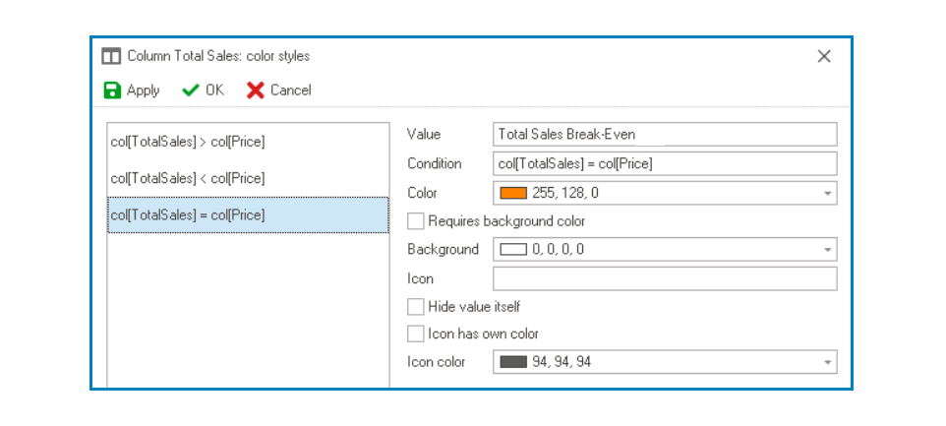Click into the Condition input field
This screenshot has height=426, width=946.
(664, 163)
